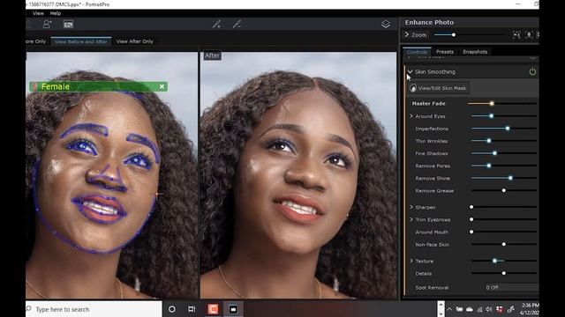The height and width of the screenshot is (317, 565).
Task: Open Task View on the taskbar
Action: coord(192,309)
